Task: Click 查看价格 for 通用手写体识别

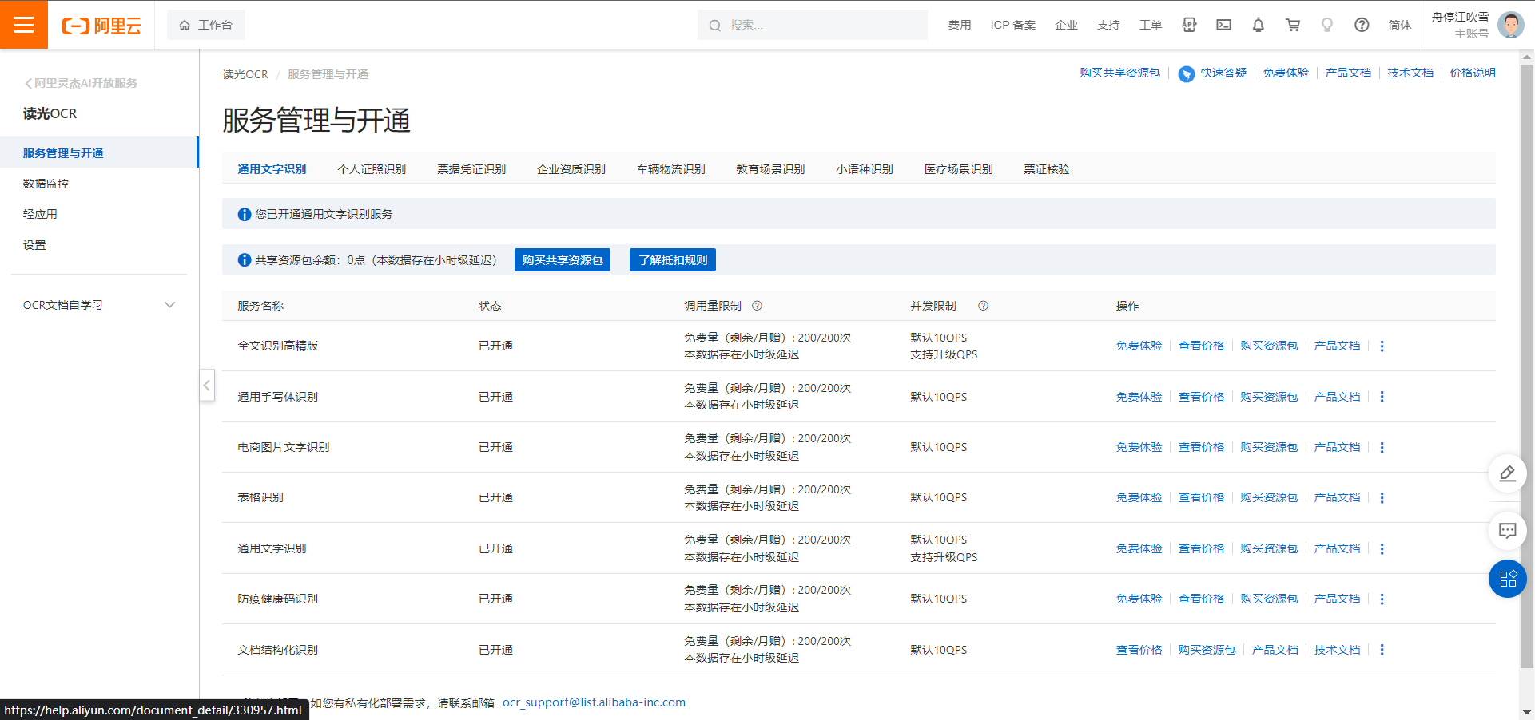Action: 1201,397
